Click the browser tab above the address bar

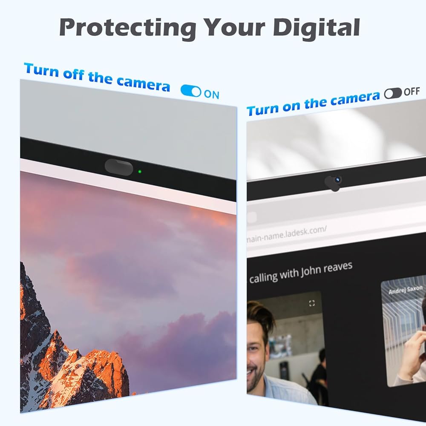252,217
